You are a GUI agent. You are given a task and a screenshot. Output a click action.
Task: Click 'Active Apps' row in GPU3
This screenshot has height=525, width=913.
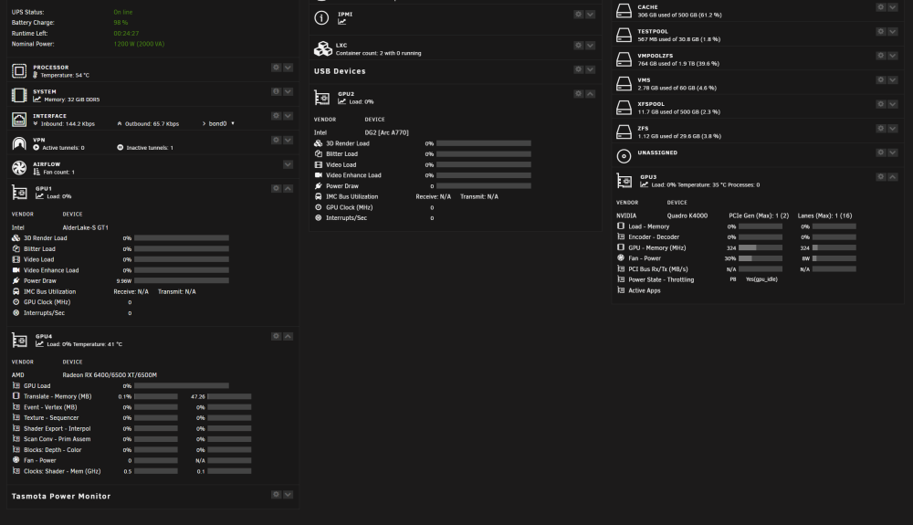point(645,290)
